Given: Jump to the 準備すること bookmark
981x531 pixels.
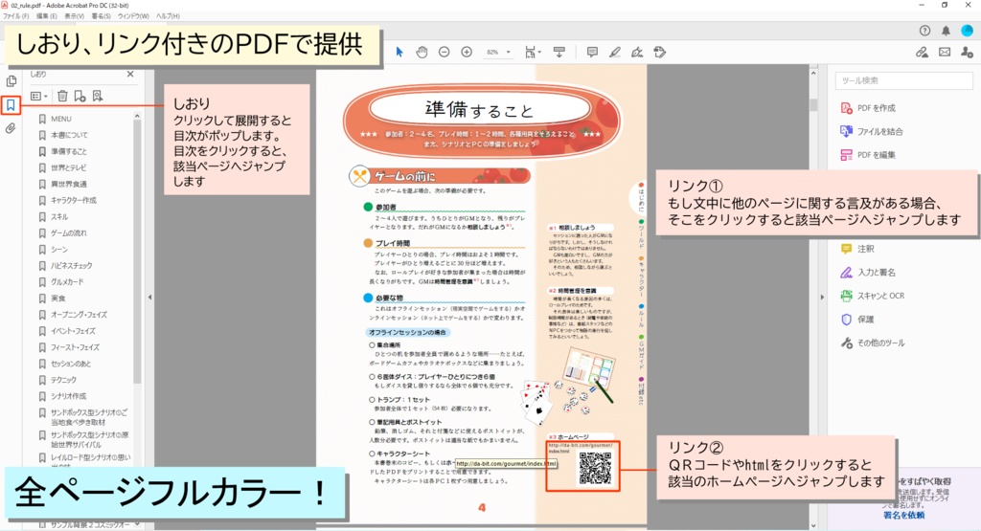Looking at the screenshot, I should click(x=69, y=151).
